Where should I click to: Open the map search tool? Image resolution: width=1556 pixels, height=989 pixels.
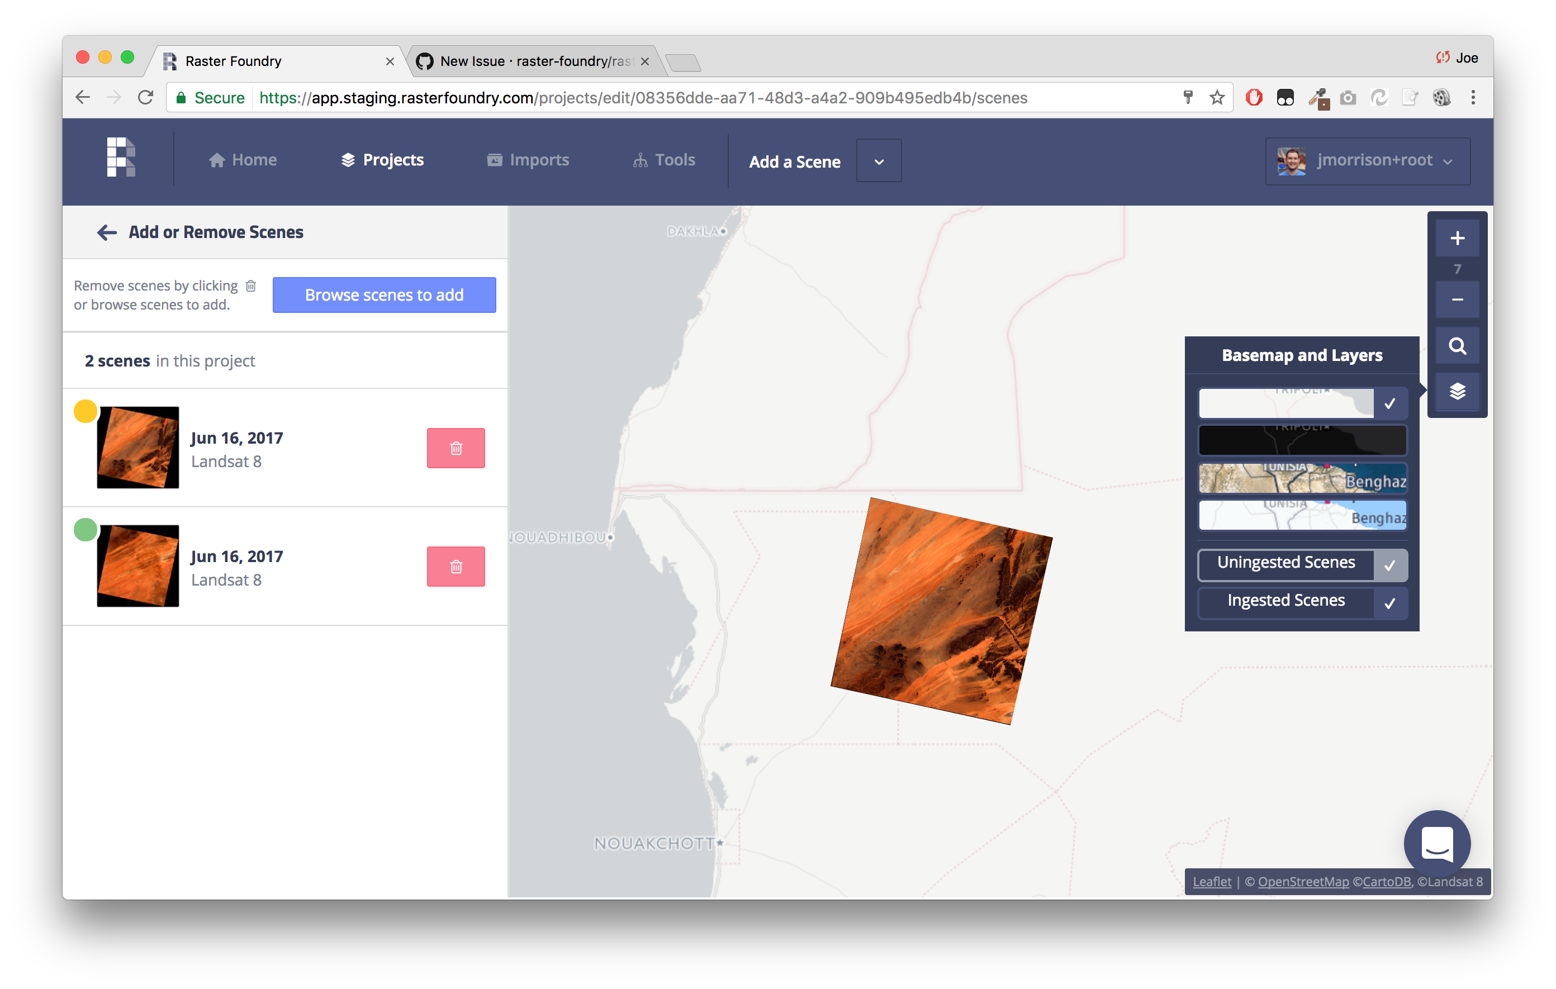1457,346
